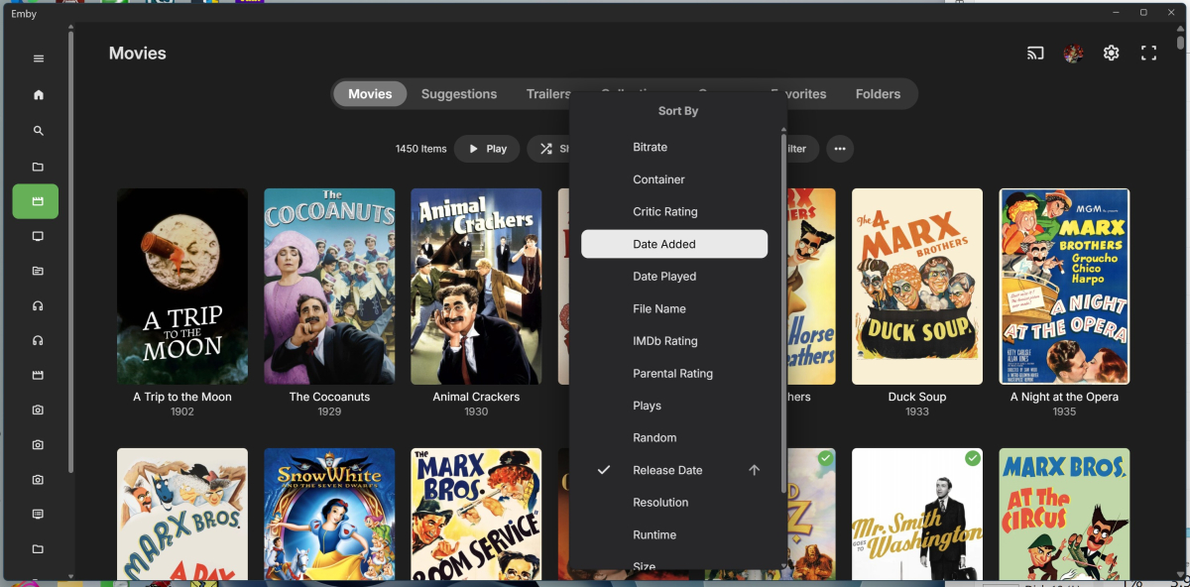Image resolution: width=1190 pixels, height=587 pixels.
Task: Open the Folders tab
Action: point(878,94)
